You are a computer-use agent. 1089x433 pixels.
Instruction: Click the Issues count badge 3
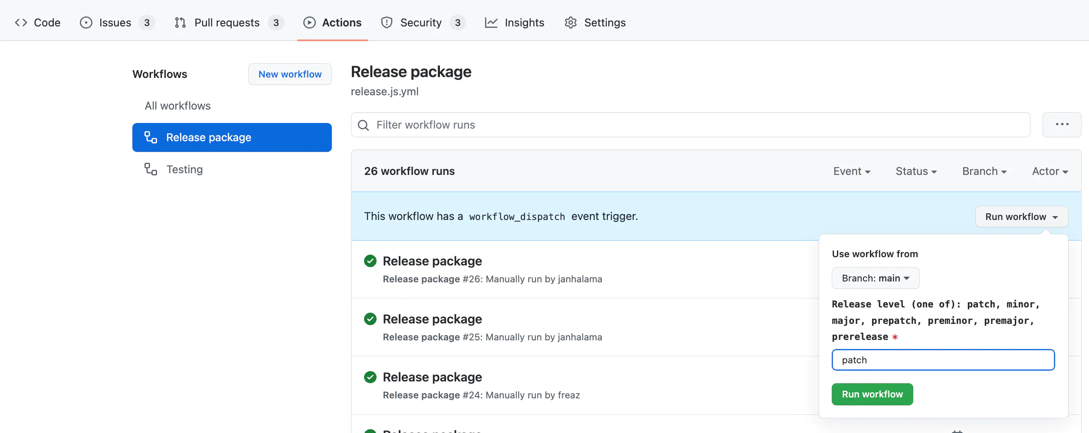point(147,23)
